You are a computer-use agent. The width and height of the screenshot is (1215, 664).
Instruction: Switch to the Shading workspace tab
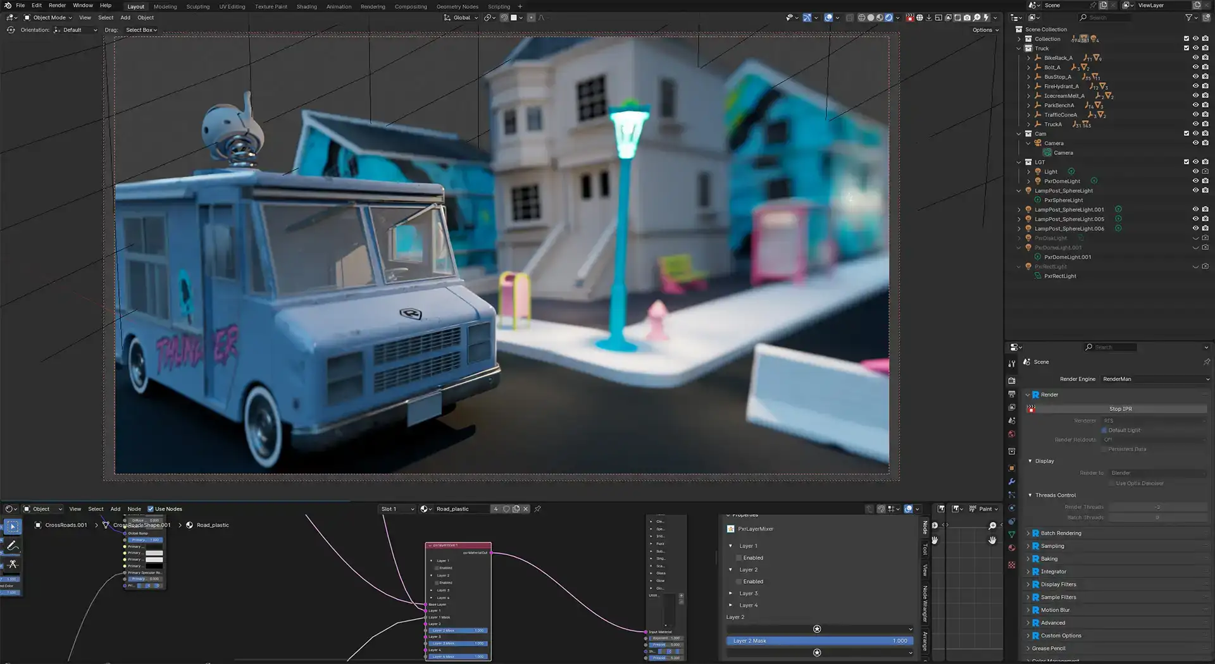click(306, 6)
